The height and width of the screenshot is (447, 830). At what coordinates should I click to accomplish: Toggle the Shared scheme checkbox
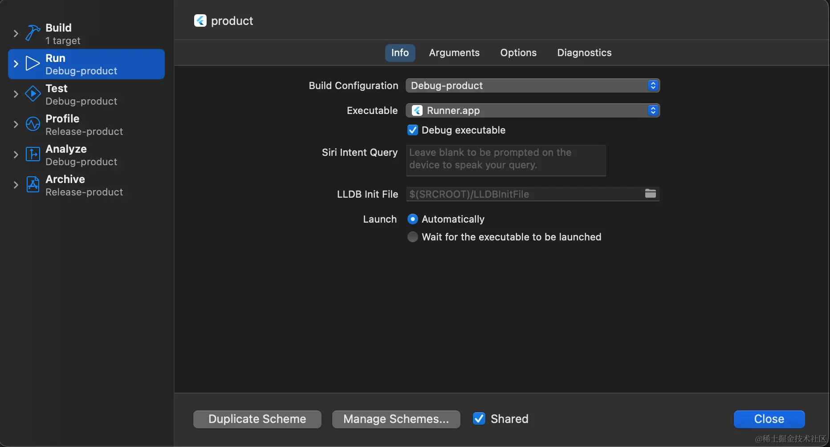[x=479, y=419]
